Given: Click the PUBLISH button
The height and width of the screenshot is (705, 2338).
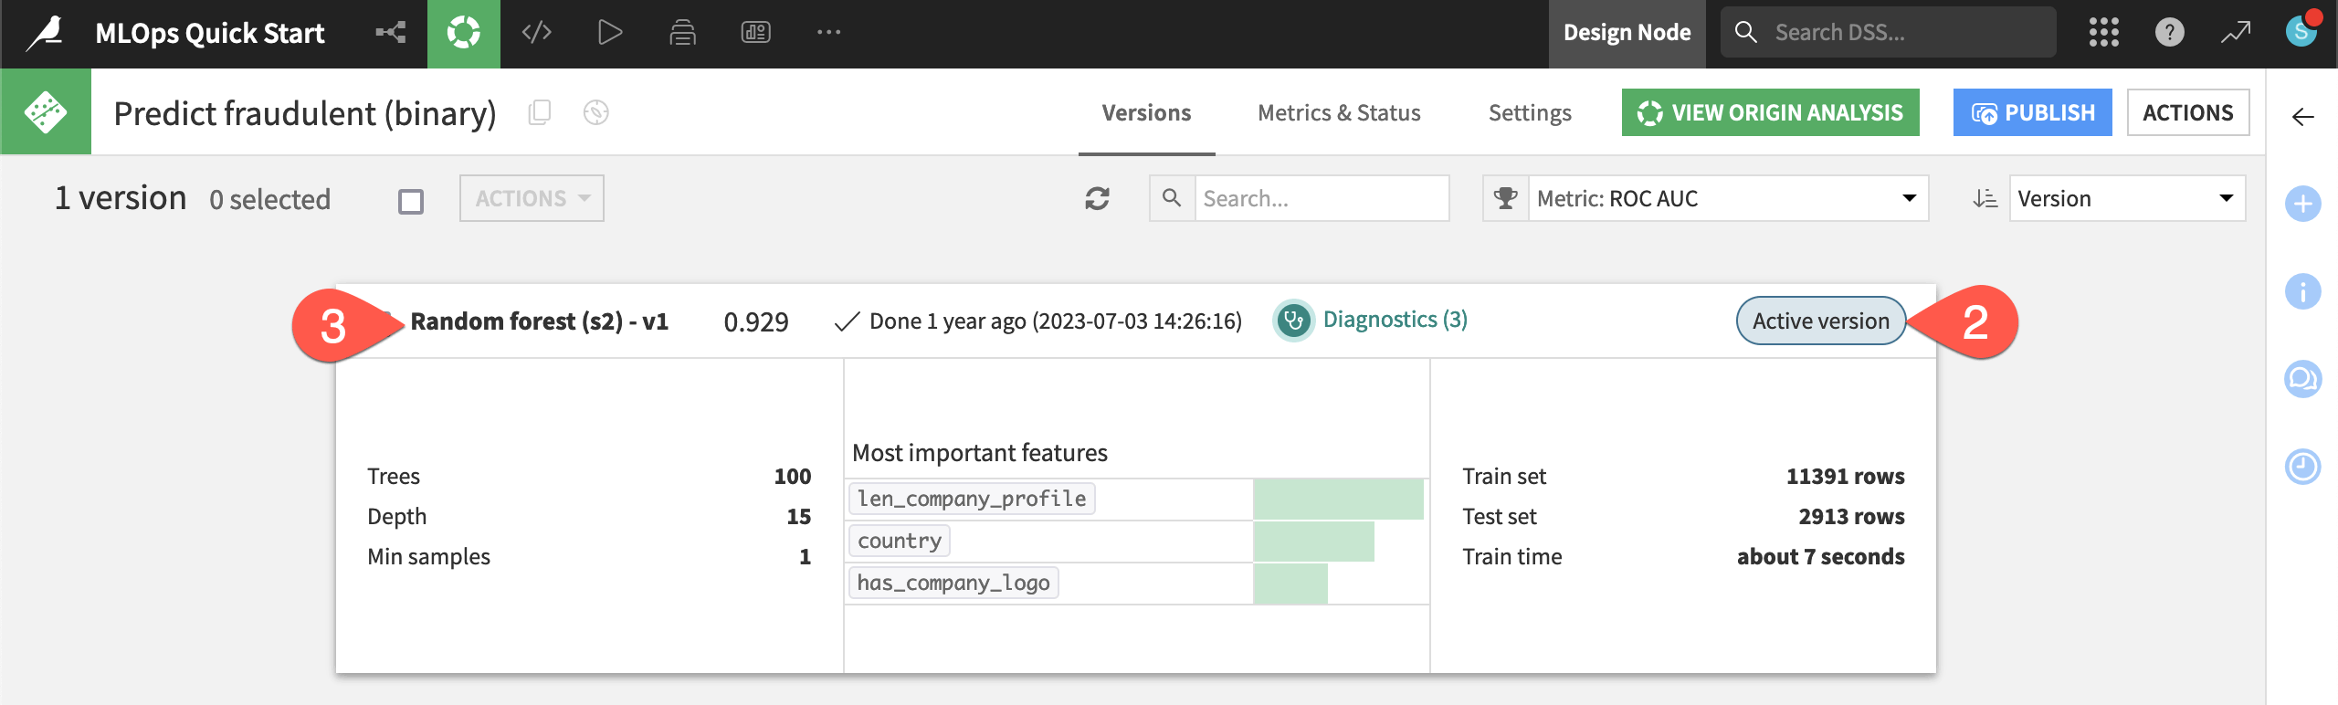Looking at the screenshot, I should coord(2032,112).
